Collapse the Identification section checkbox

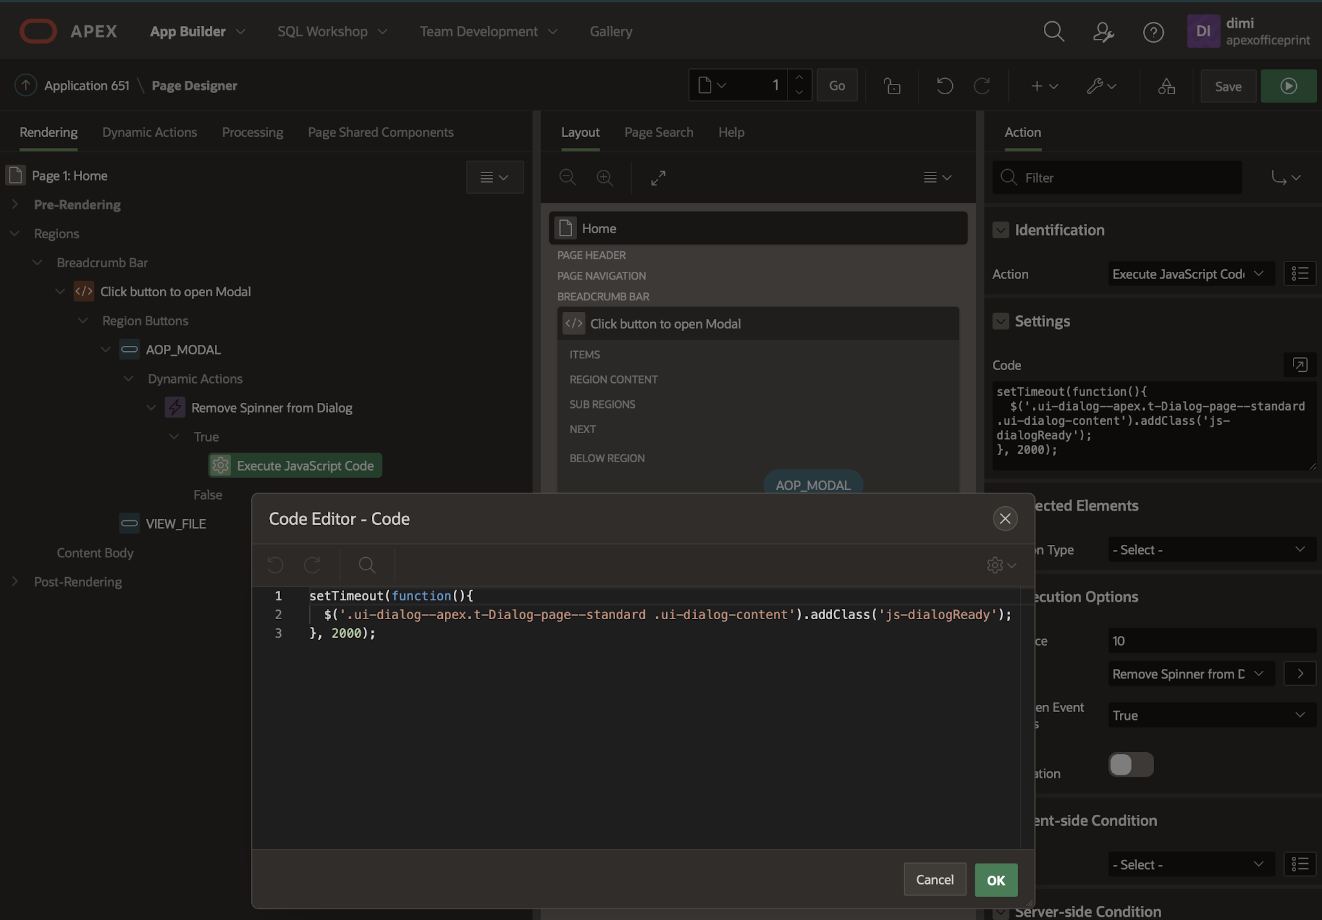1001,230
